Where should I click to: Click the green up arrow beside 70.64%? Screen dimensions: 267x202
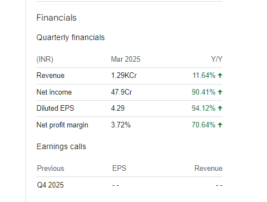click(220, 125)
